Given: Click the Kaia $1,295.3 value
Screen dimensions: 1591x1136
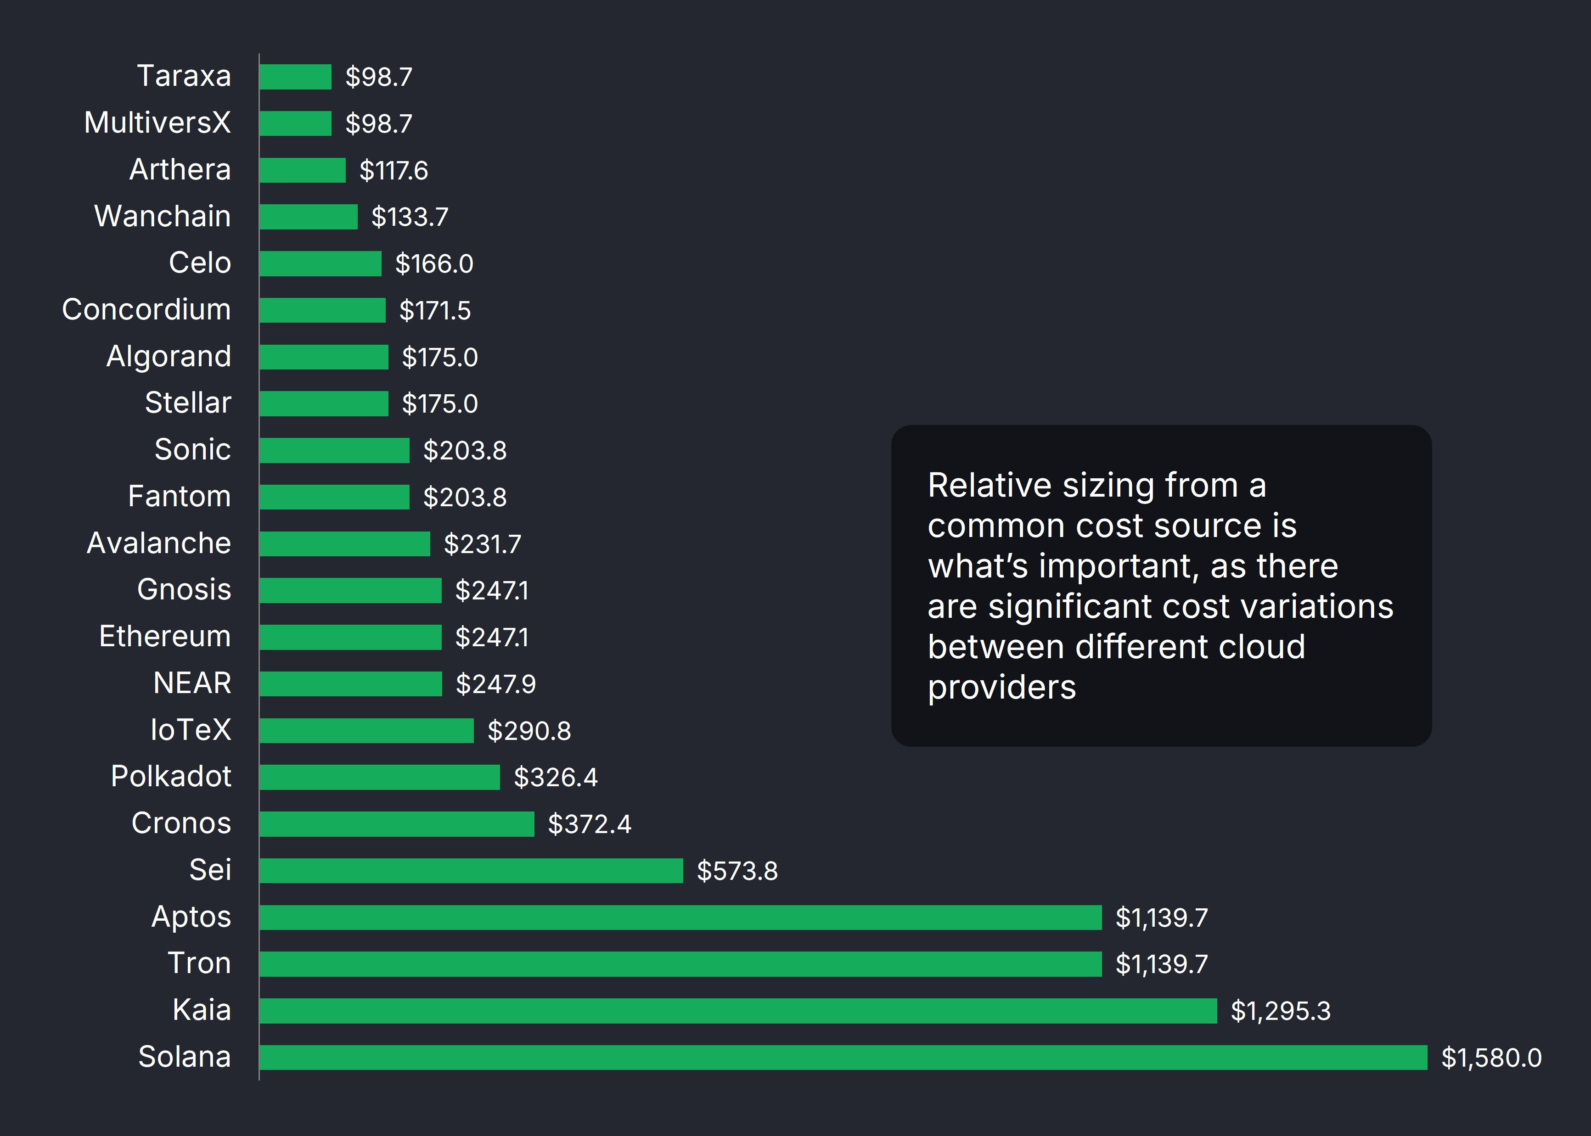Looking at the screenshot, I should 1280,1011.
